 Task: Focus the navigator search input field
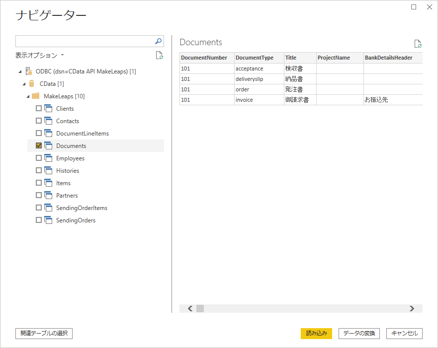pos(85,41)
